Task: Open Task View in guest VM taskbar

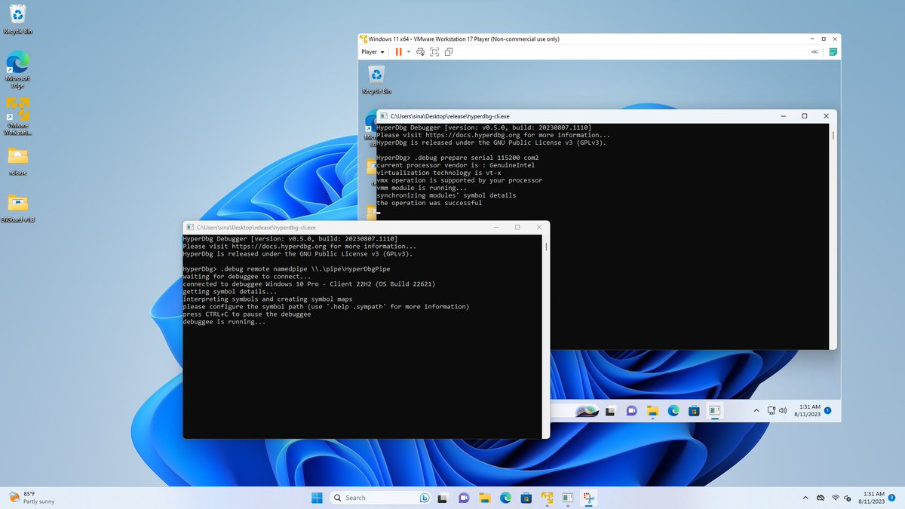Action: click(x=612, y=410)
